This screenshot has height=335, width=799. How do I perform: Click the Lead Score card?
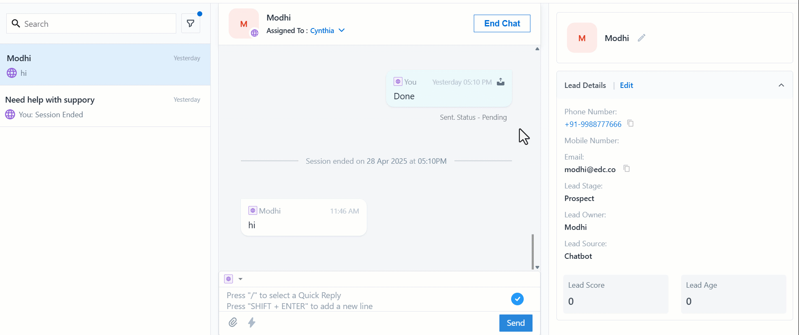[x=616, y=294]
